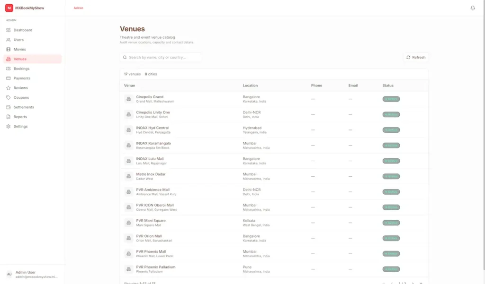The height and width of the screenshot is (284, 485).
Task: Click building icon for PVR Mani Square
Action: click(x=128, y=223)
